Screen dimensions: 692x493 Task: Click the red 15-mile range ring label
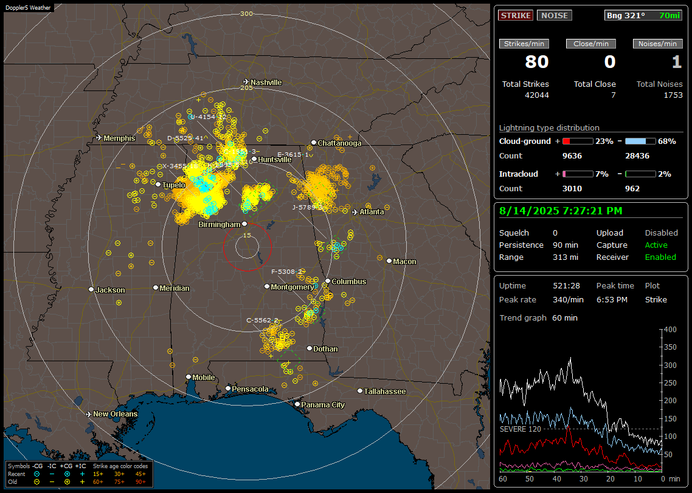tap(247, 236)
